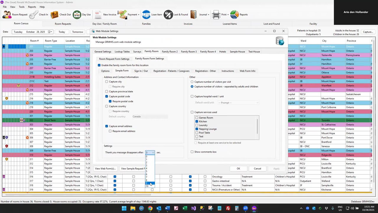Click the Today button in main window
This screenshot has height=213, width=378.
pyautogui.click(x=62, y=32)
